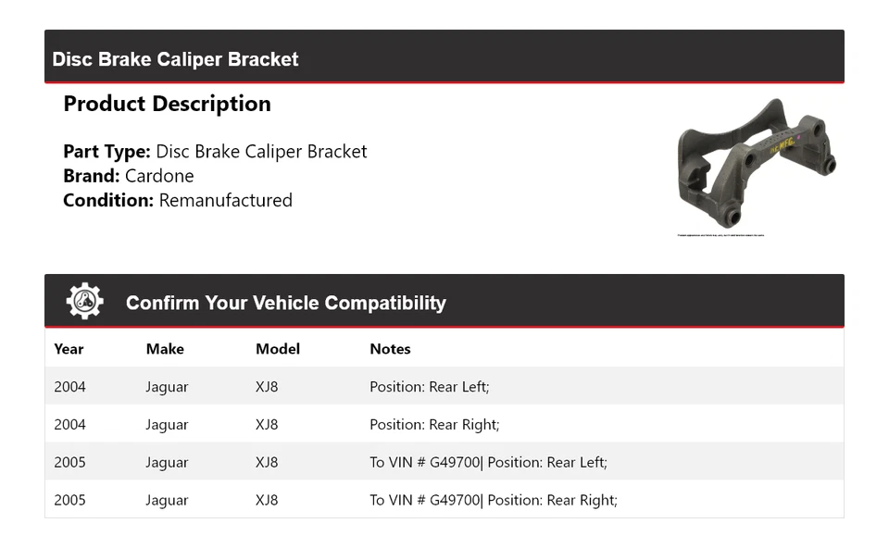Click the small caption under product image
889x548 pixels.
720,235
